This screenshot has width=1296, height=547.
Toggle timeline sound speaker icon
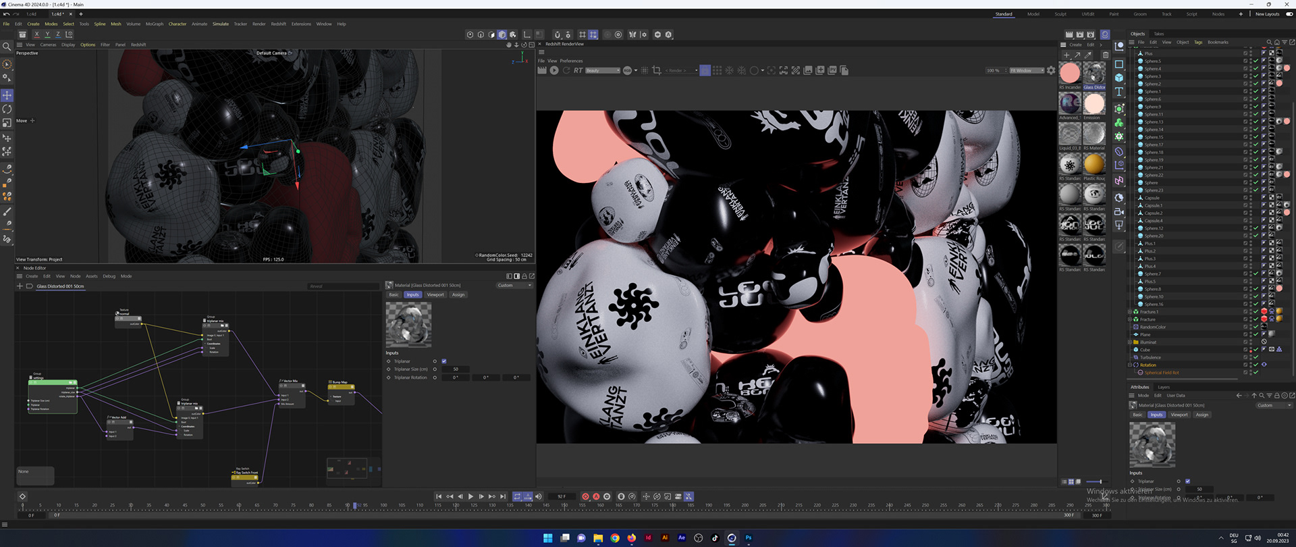[539, 496]
